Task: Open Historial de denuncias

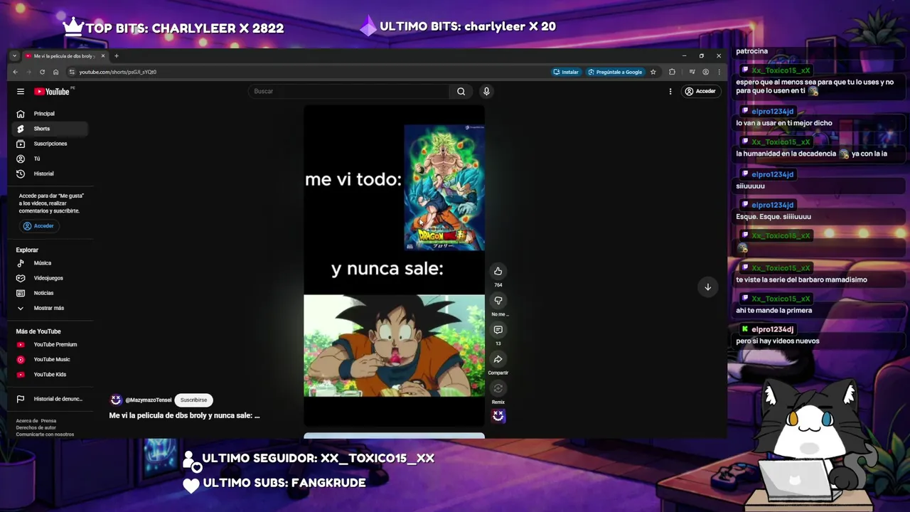Action: point(50,399)
